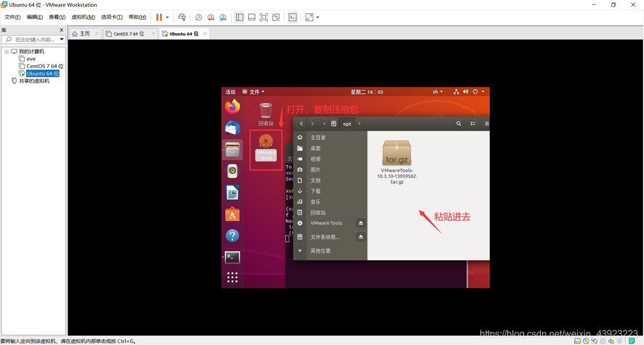Switch to the CentOS 7 64 位 tab
644x345 pixels.
click(x=129, y=34)
